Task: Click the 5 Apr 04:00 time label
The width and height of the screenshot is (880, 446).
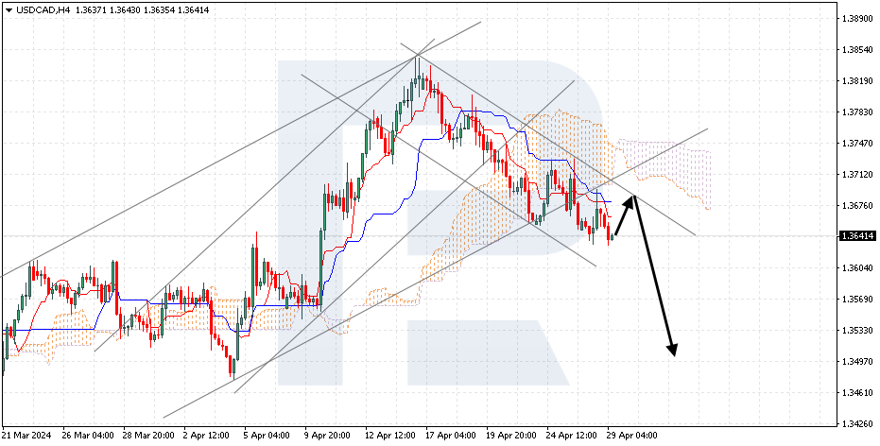Action: tap(266, 436)
